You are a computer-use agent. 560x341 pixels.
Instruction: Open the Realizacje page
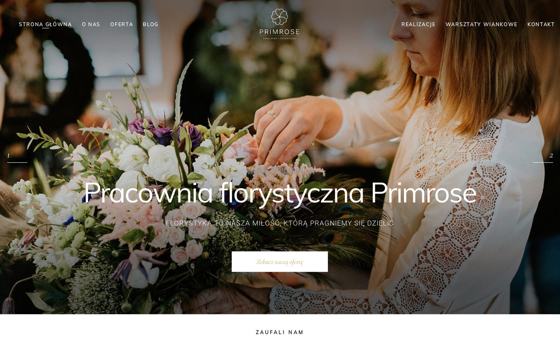(x=419, y=24)
